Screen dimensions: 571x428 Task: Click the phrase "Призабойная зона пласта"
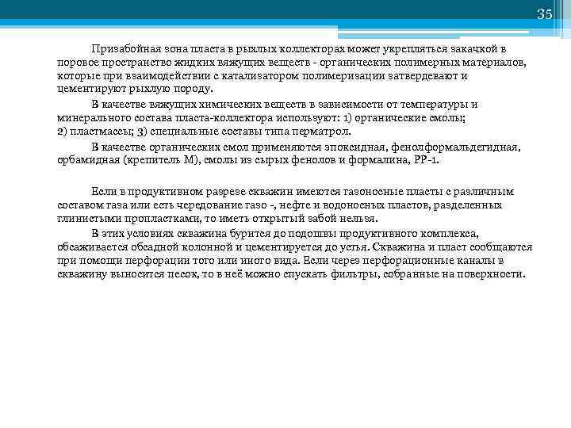tap(159, 49)
